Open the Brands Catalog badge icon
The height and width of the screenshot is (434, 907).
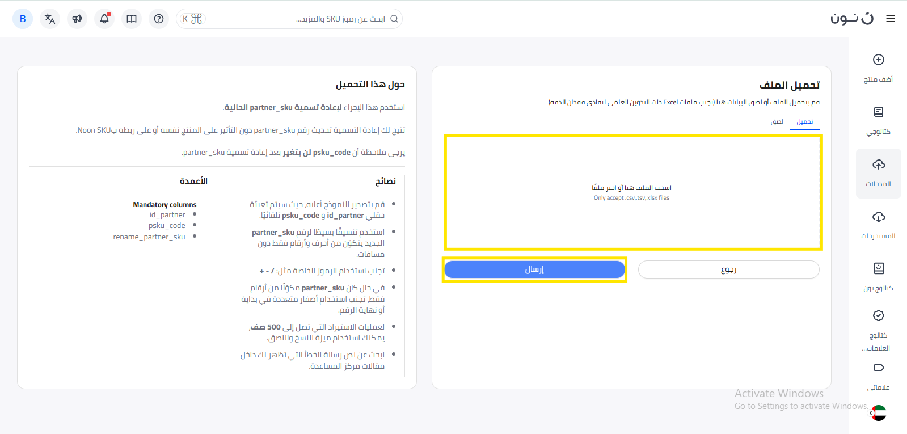click(878, 315)
